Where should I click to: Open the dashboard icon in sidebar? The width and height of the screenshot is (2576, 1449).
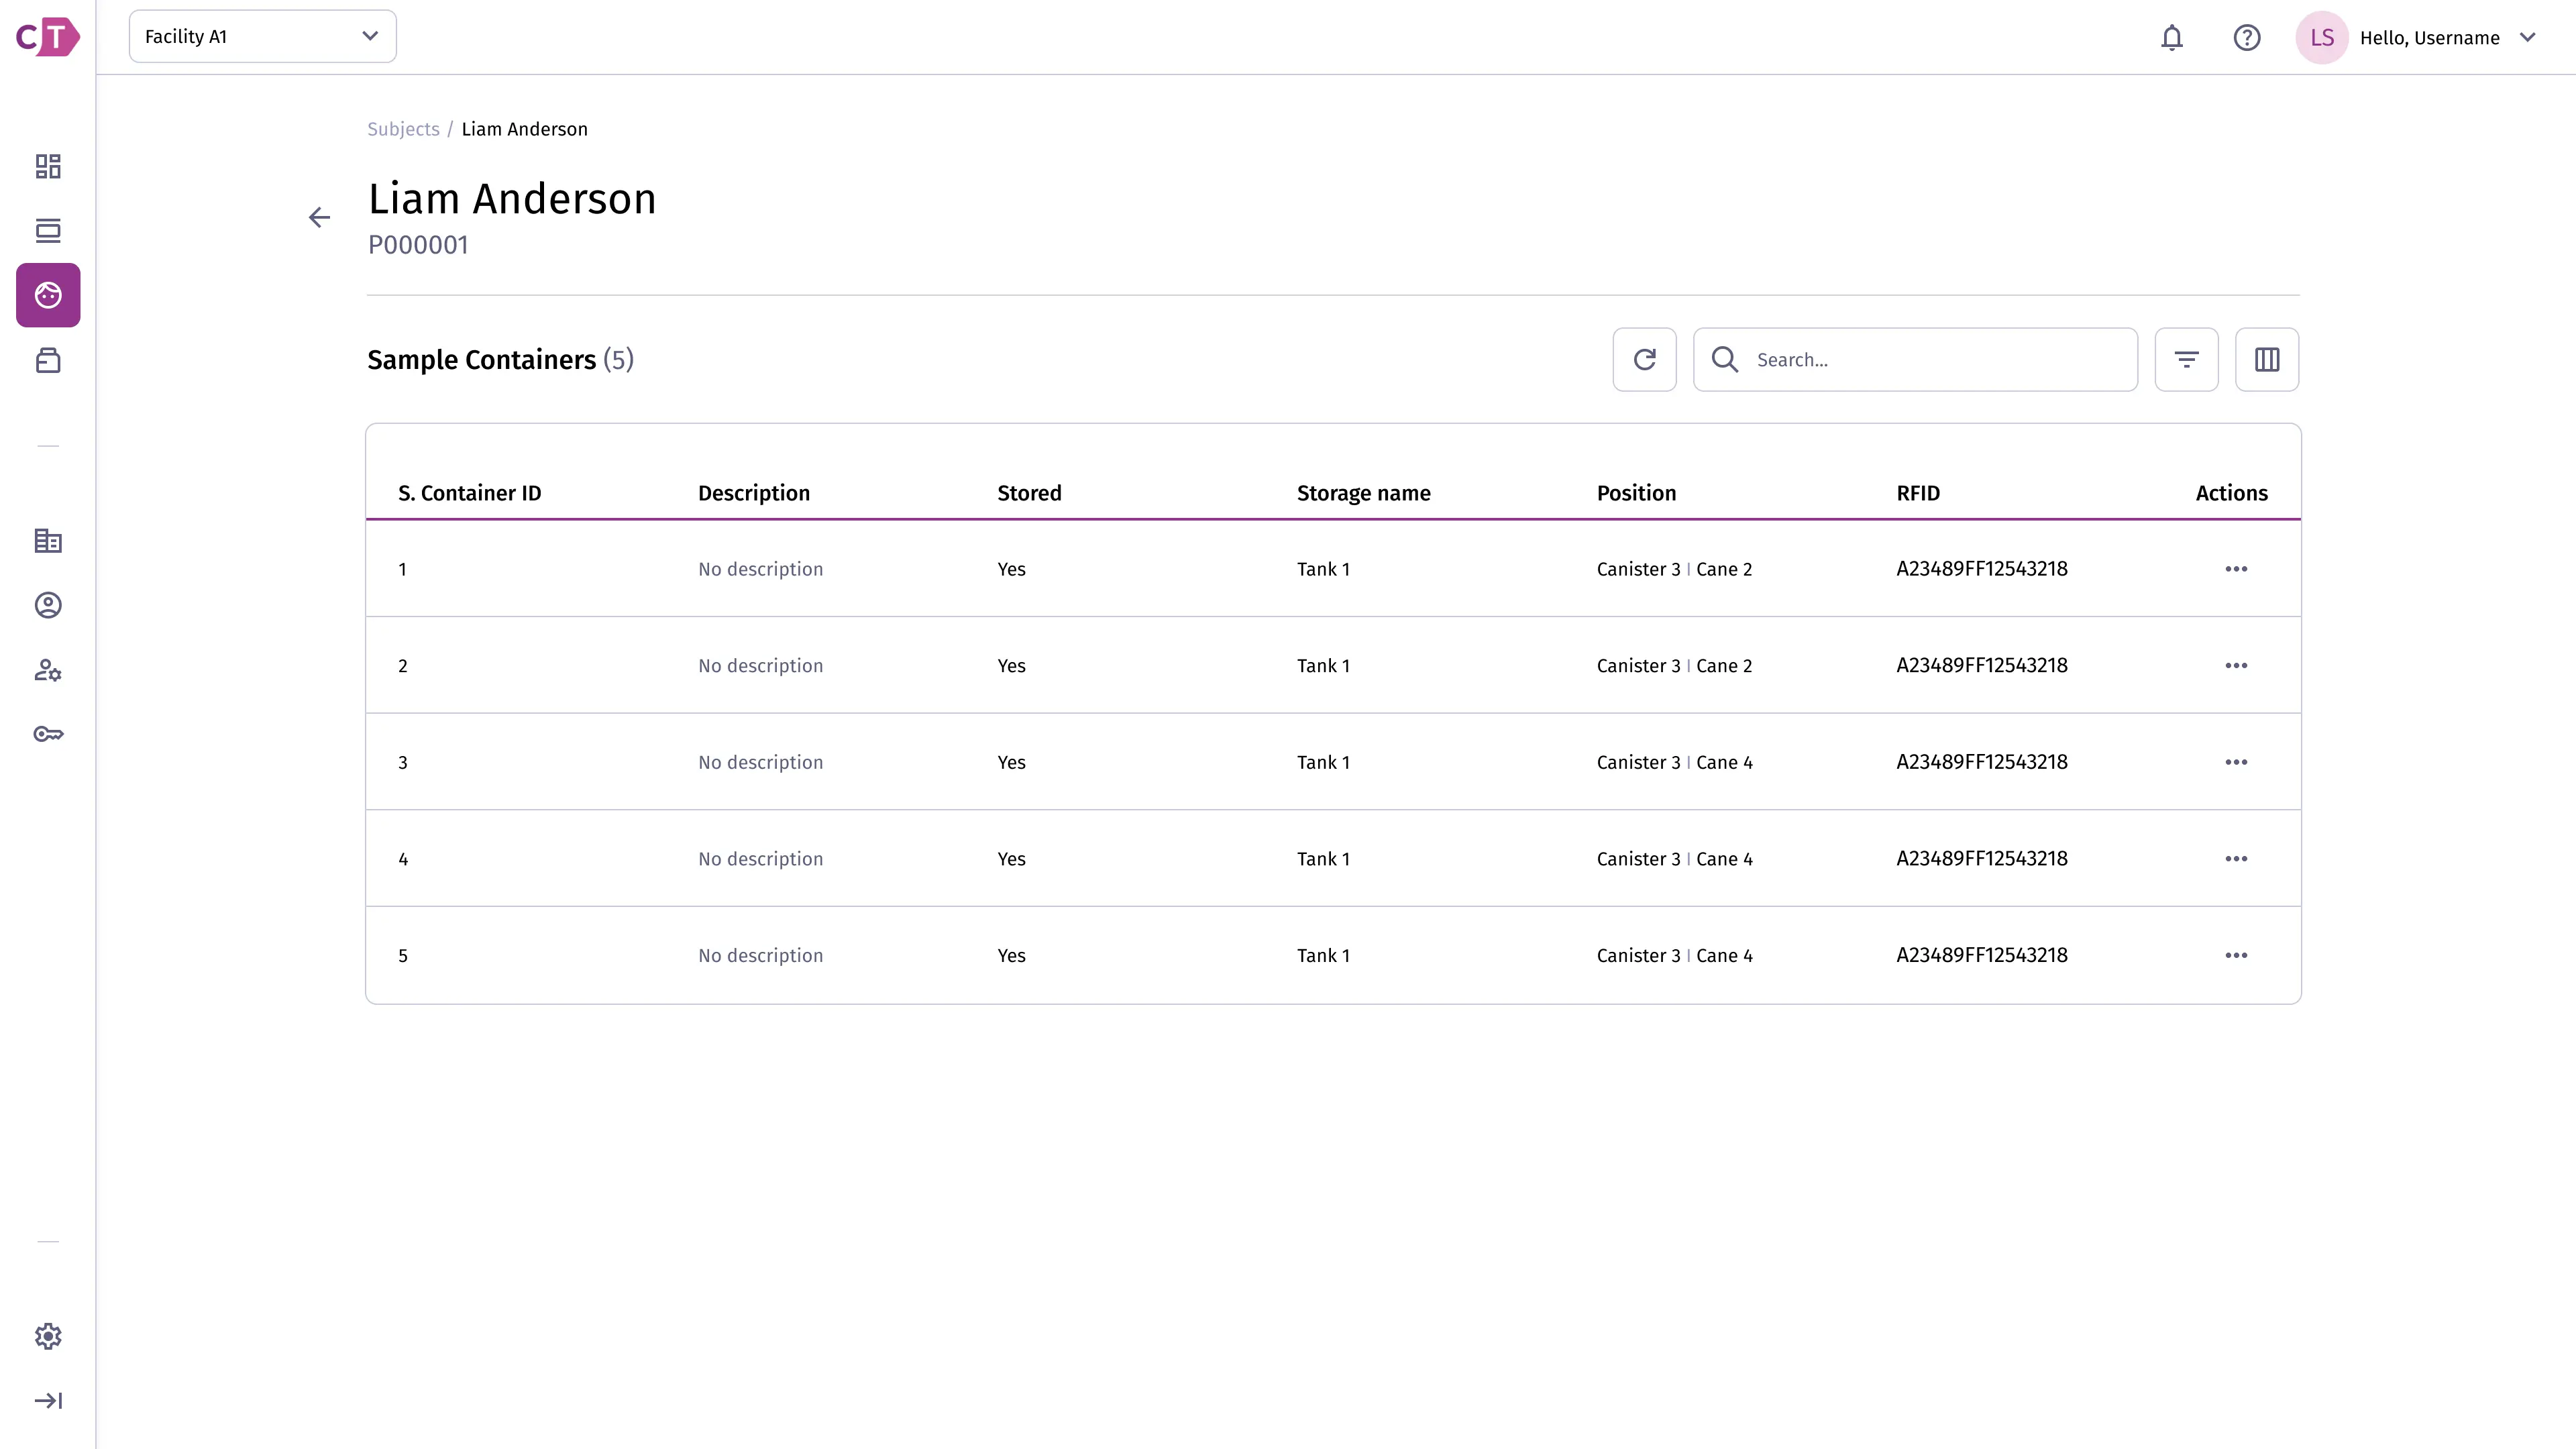pos(48,166)
